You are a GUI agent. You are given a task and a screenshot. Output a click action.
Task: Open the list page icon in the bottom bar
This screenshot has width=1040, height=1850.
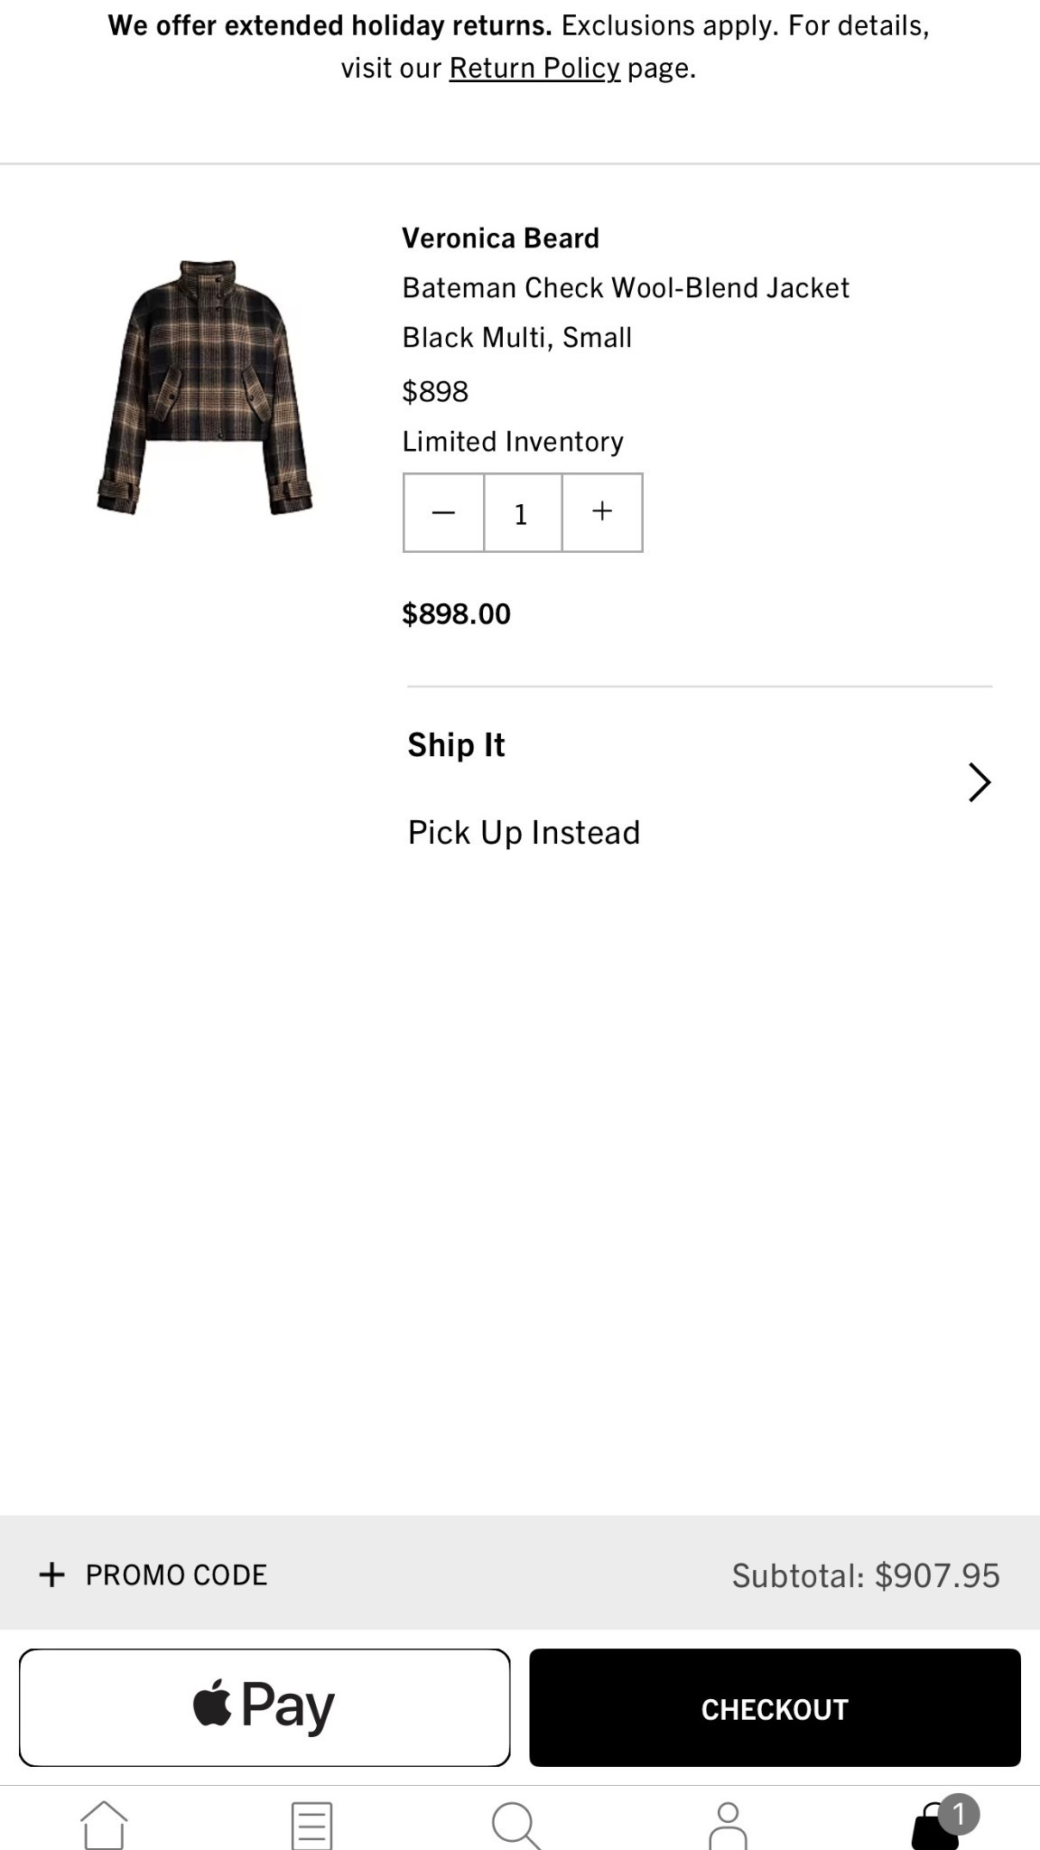tap(311, 1825)
